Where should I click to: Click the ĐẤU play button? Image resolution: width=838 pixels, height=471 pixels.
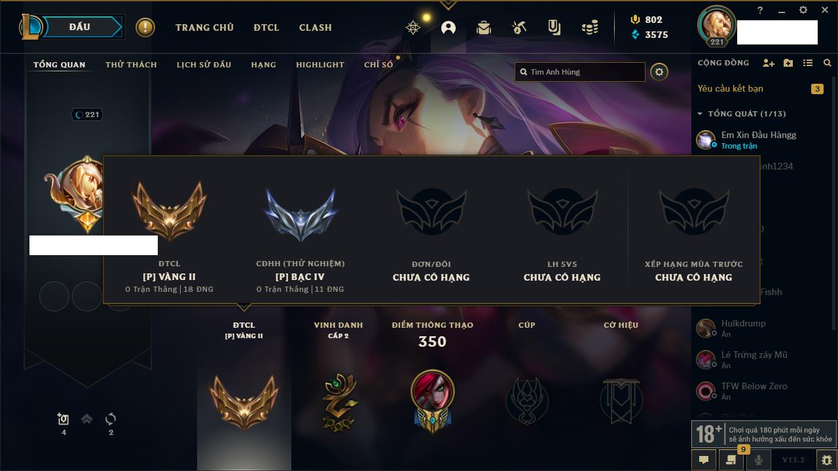81,27
